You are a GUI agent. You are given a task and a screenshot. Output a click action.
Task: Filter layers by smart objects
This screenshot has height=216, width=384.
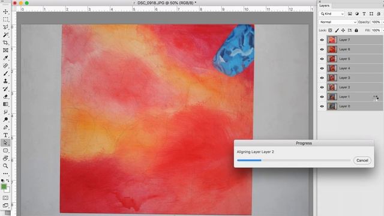coord(379,14)
